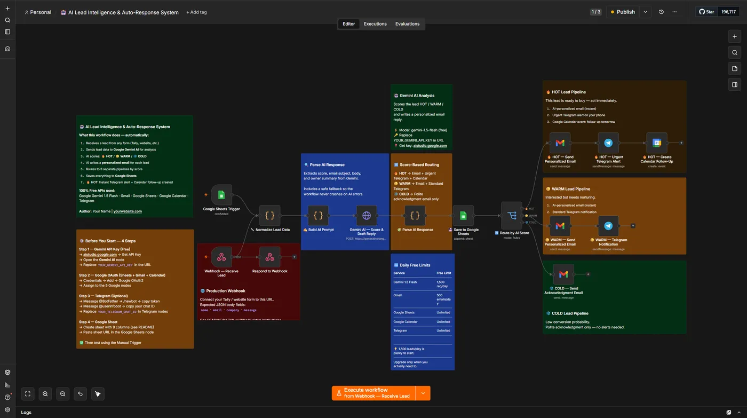747x418 pixels.
Task: Select the Respond to Webhook node
Action: click(x=270, y=257)
